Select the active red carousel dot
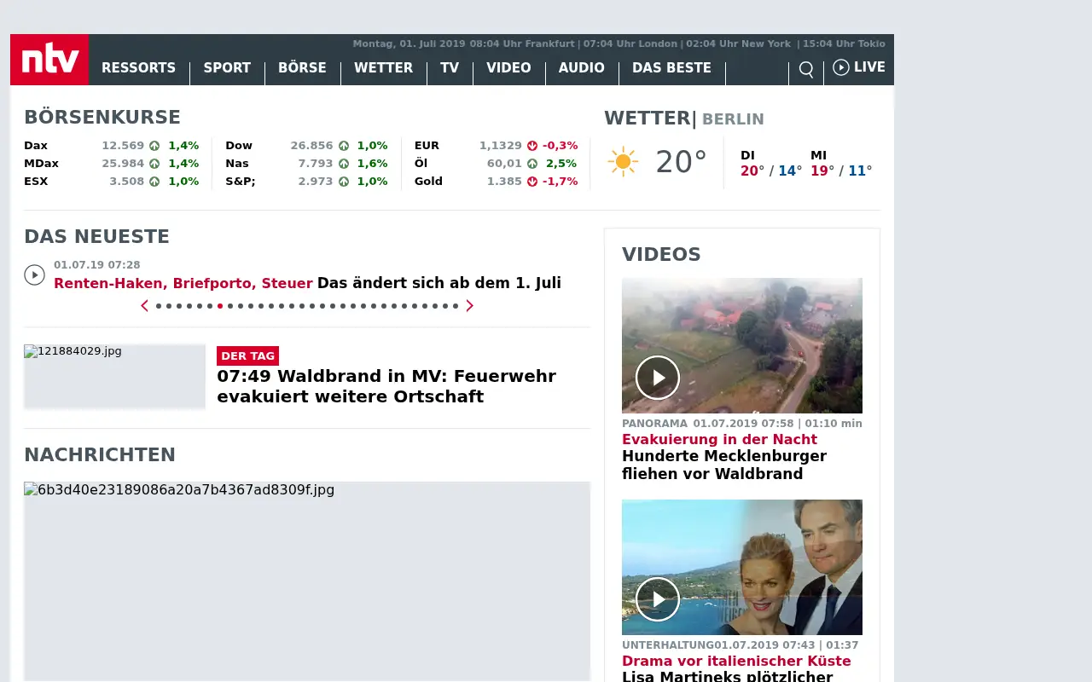 (x=220, y=305)
